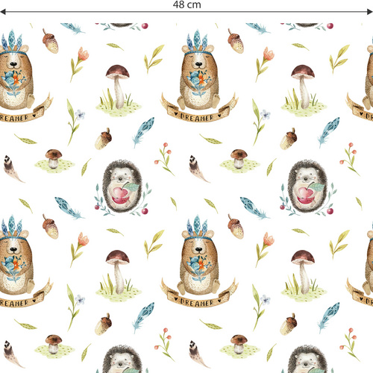373x373 pixels.
Task: Click the red apple of the right hedgehog
Action: click(x=306, y=195)
